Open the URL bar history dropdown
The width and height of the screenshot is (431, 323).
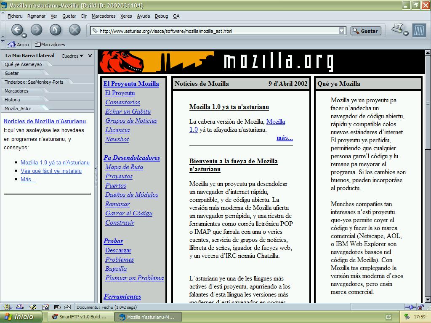click(342, 31)
